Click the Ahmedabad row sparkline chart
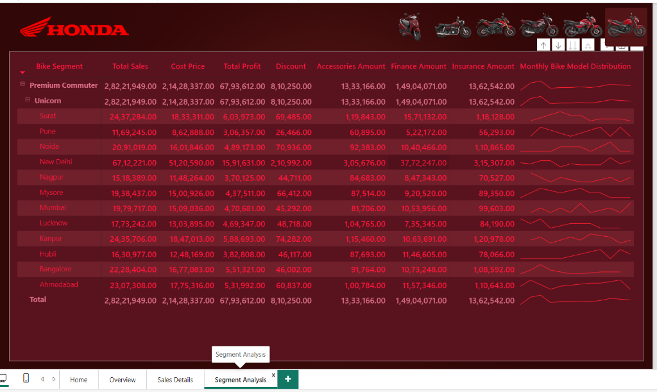Image resolution: width=657 pixels, height=392 pixels. click(576, 285)
